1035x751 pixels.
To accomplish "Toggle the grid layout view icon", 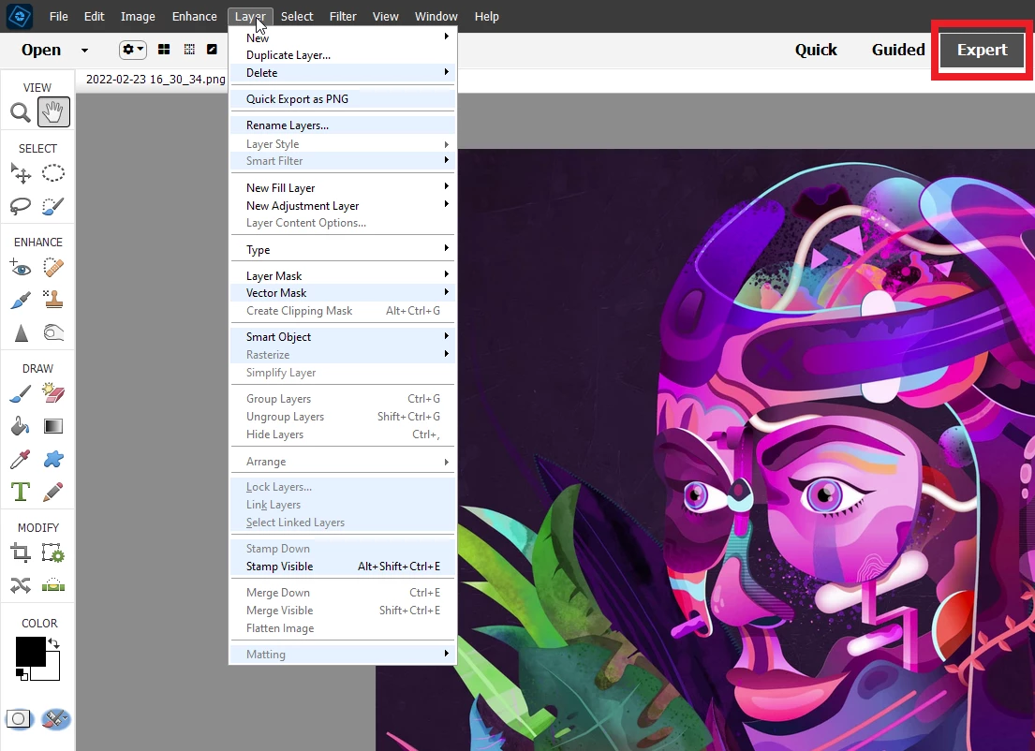I will point(164,50).
